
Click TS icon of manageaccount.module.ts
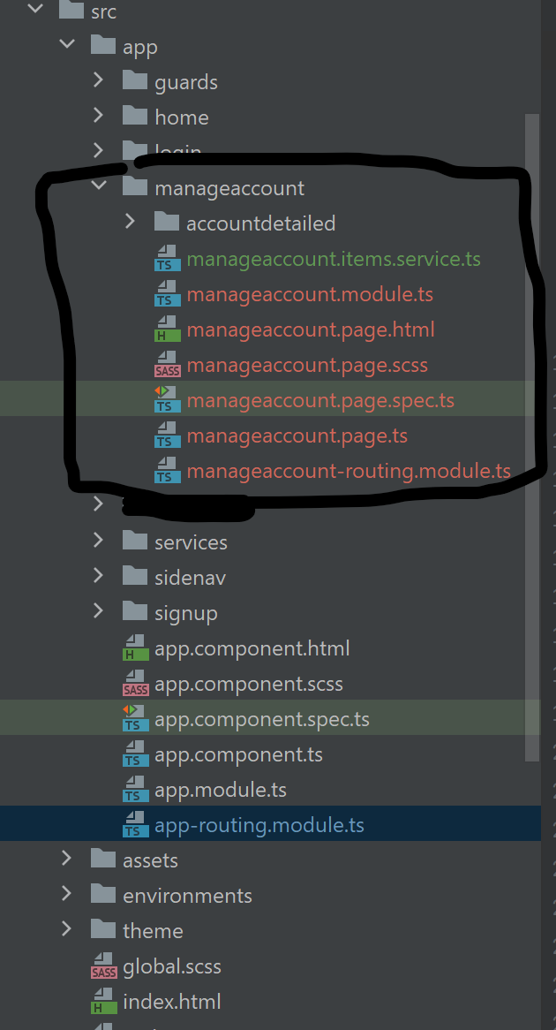coord(168,293)
